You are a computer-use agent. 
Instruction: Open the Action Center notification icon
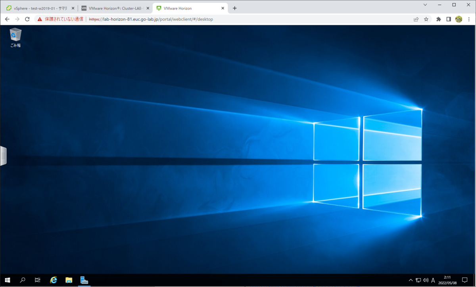click(464, 280)
